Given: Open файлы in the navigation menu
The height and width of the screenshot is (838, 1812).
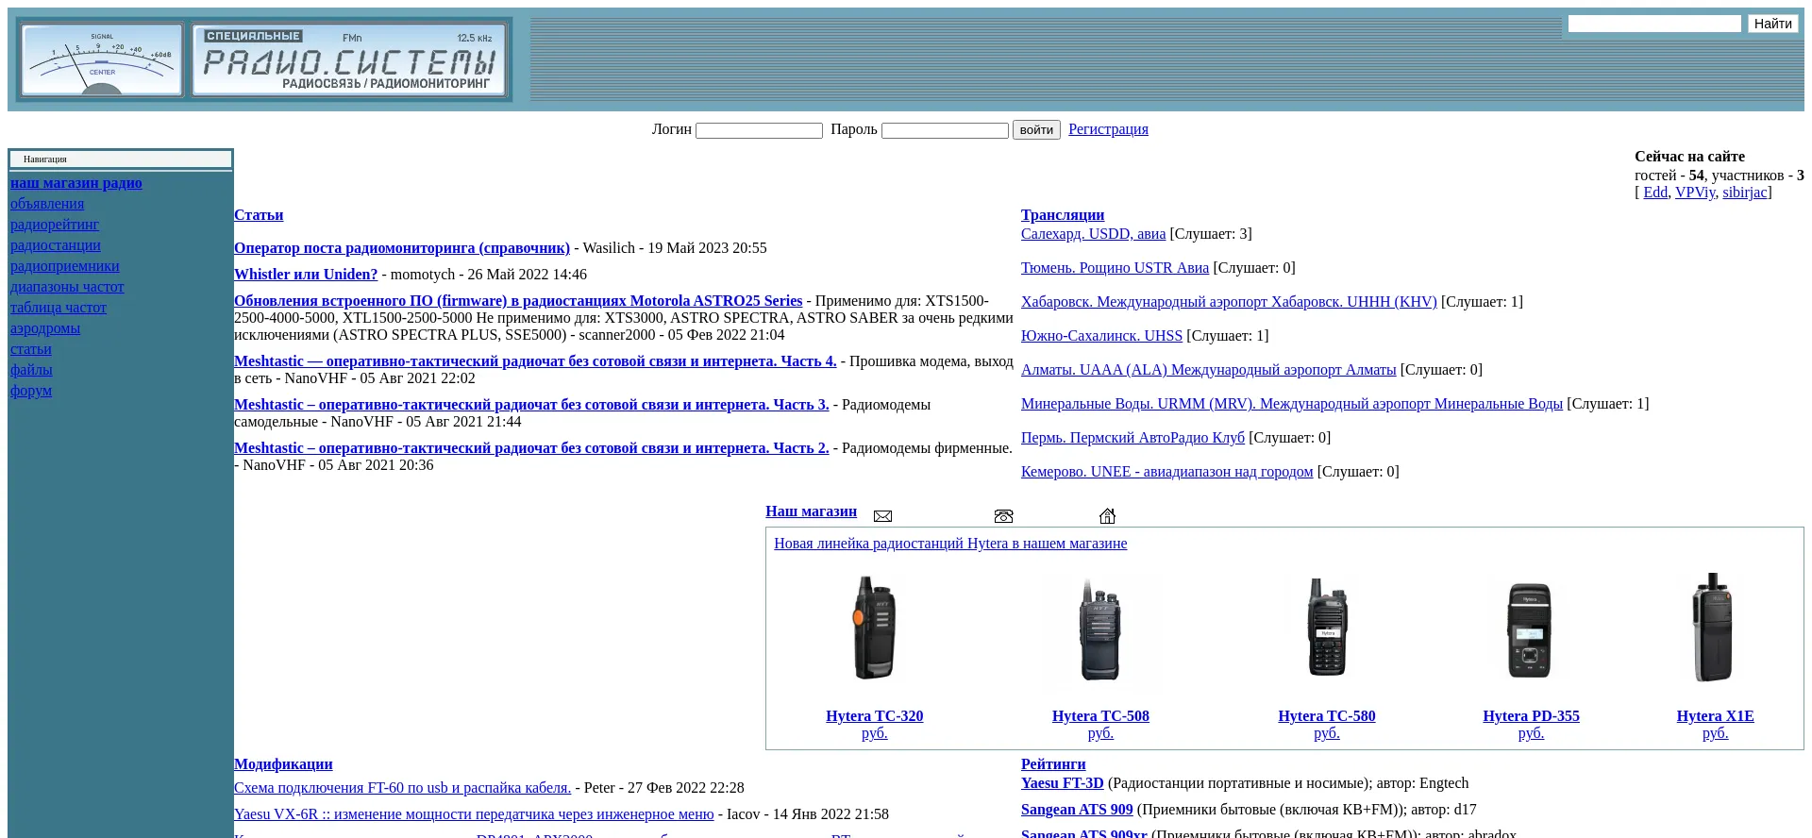Looking at the screenshot, I should pyautogui.click(x=31, y=370).
